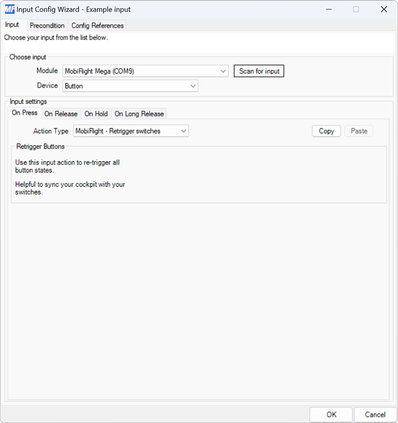Screen dimensions: 398x423
Task: Open the Module dropdown
Action: pos(223,71)
